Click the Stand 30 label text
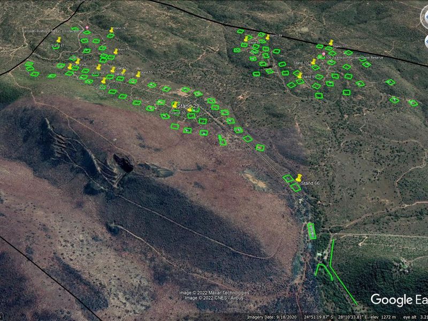428x321 pixels. 177,113
